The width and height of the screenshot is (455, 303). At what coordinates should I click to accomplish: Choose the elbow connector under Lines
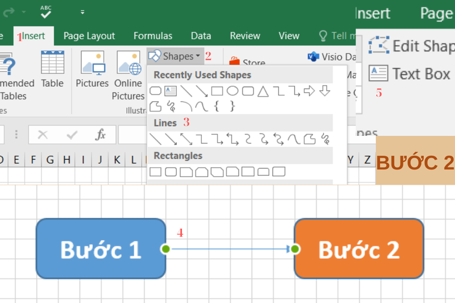pyautogui.click(x=202, y=139)
